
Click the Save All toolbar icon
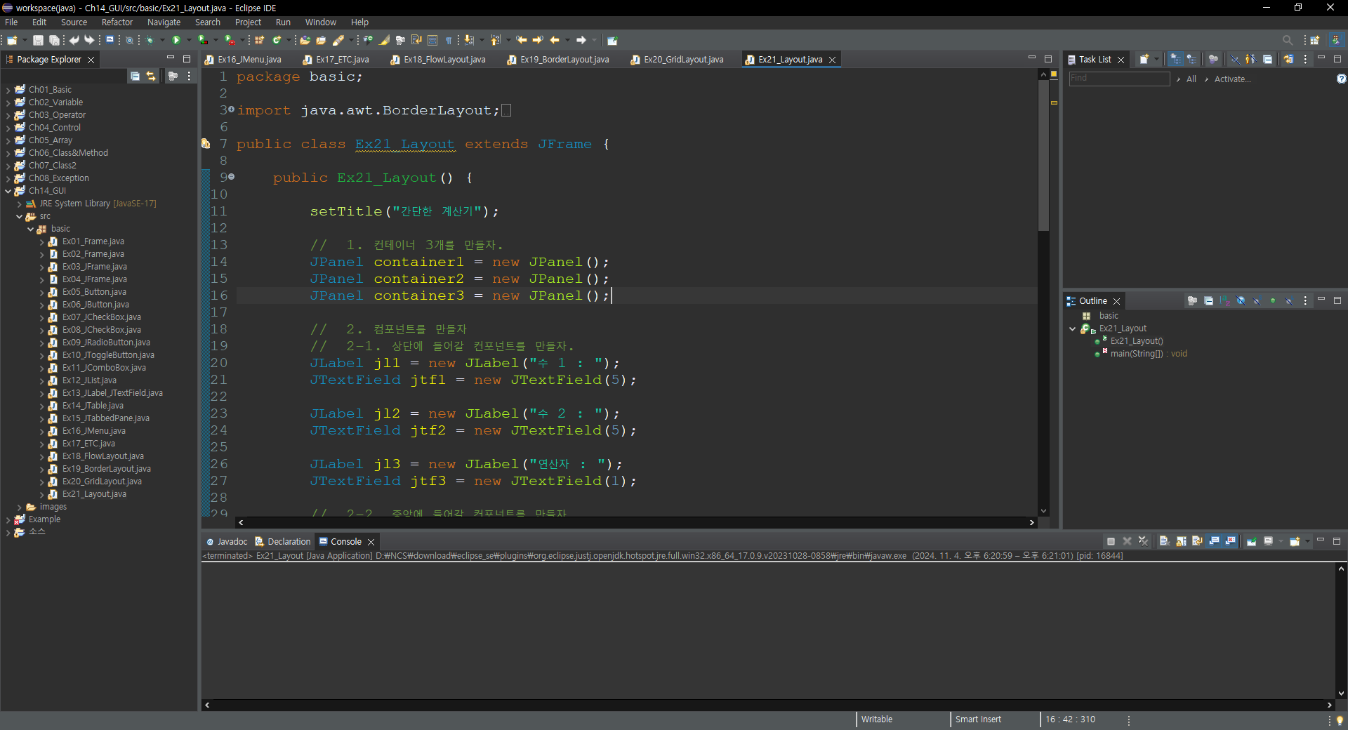point(54,41)
